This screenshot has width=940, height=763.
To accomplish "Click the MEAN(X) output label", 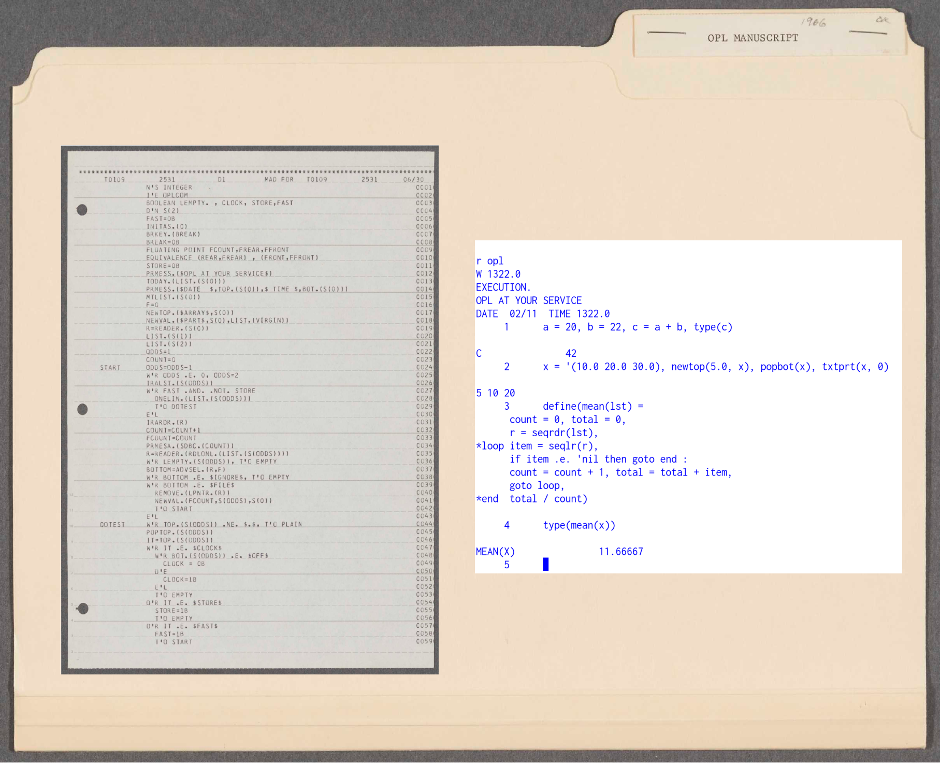I will click(495, 552).
